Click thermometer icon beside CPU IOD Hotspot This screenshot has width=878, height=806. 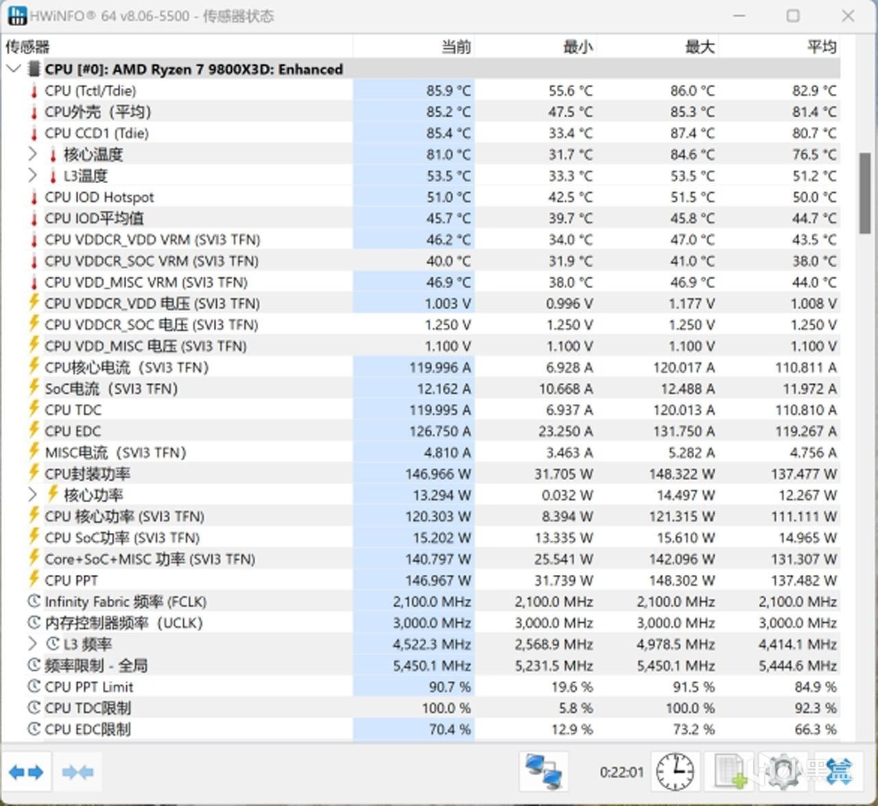pyautogui.click(x=34, y=198)
